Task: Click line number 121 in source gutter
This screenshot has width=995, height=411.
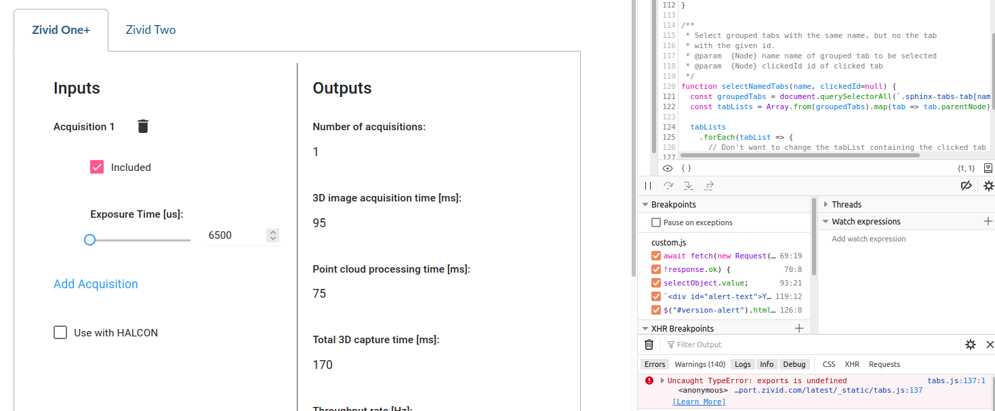Action: tap(669, 96)
